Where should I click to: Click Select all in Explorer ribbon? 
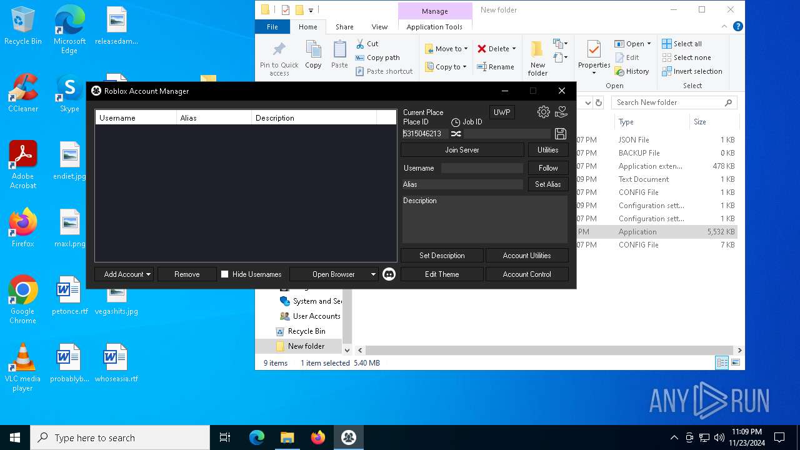[682, 44]
